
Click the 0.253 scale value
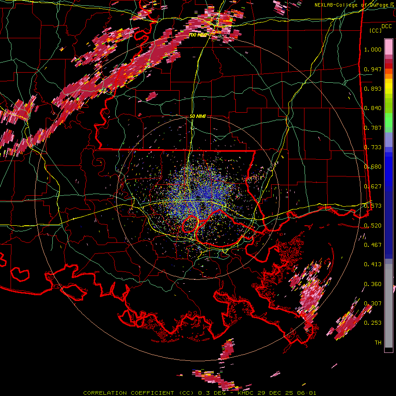[373, 323]
